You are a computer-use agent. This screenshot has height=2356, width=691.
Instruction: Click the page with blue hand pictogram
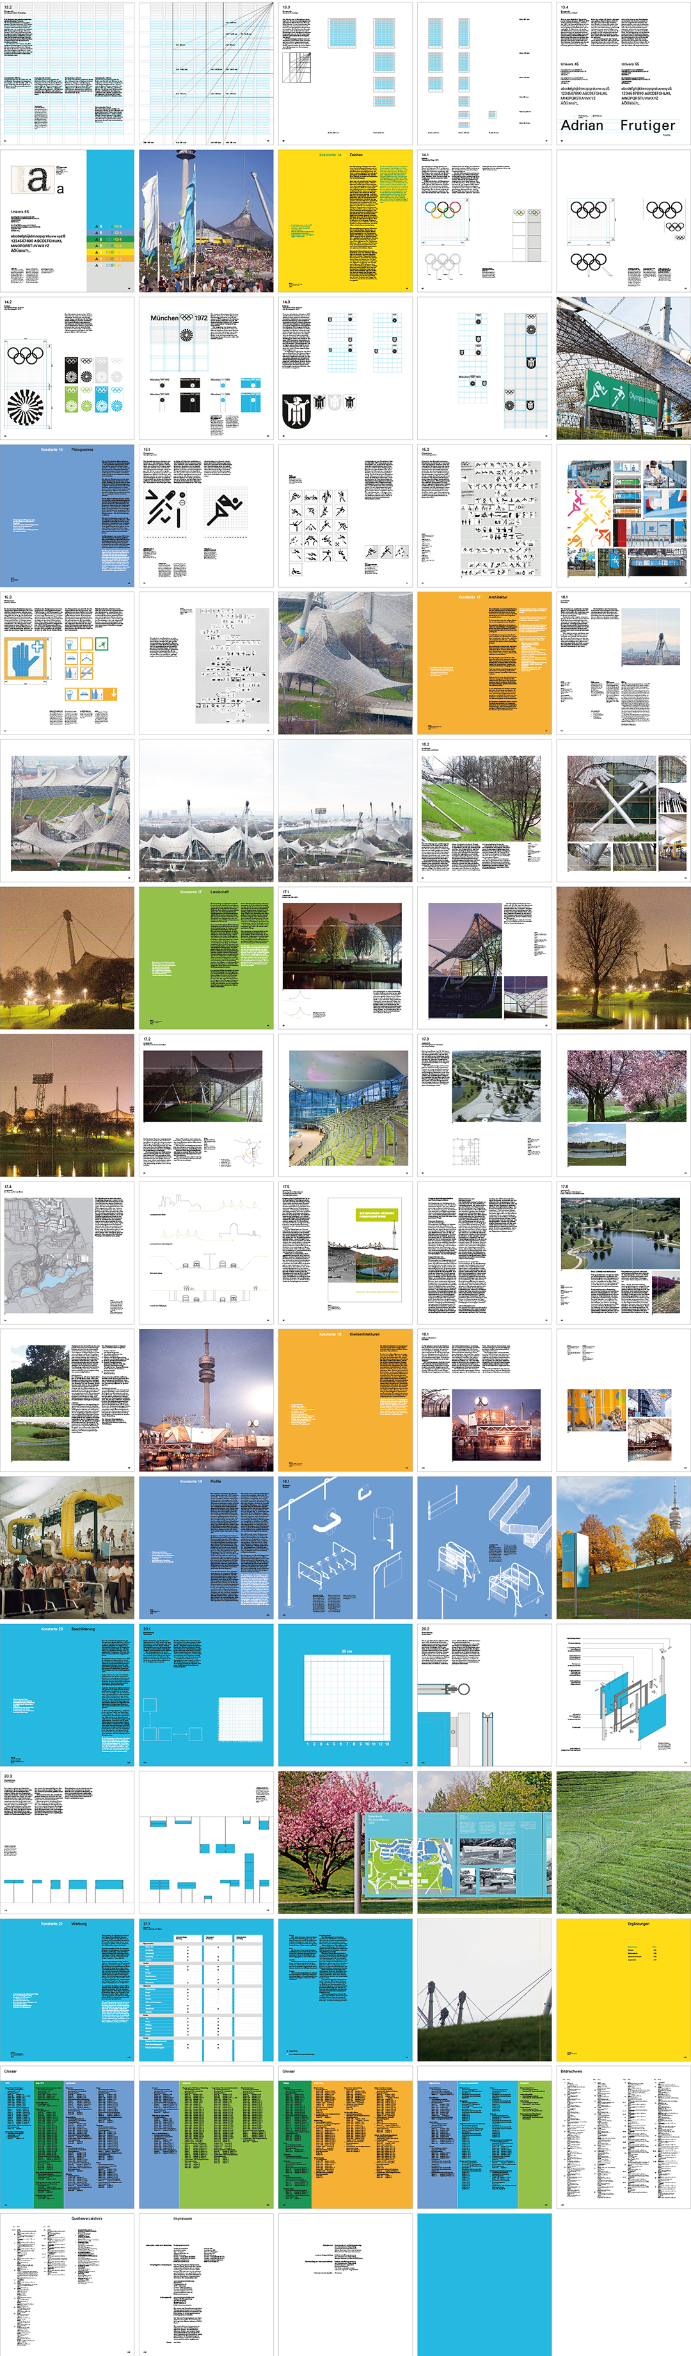point(67,662)
